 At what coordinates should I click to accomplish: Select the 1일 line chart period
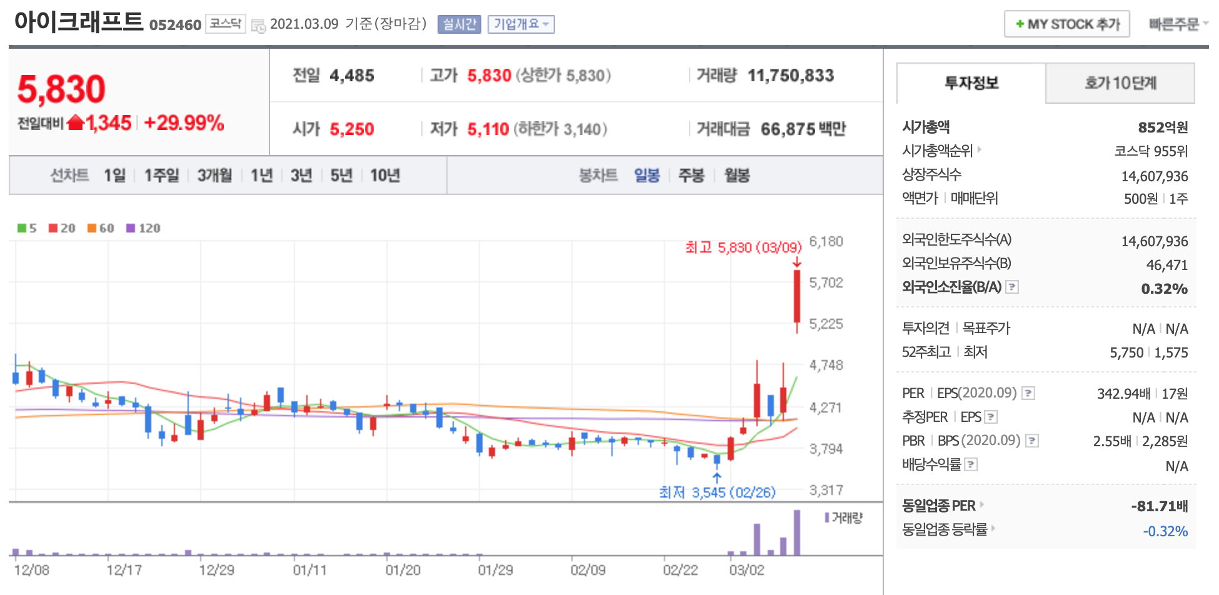point(114,175)
